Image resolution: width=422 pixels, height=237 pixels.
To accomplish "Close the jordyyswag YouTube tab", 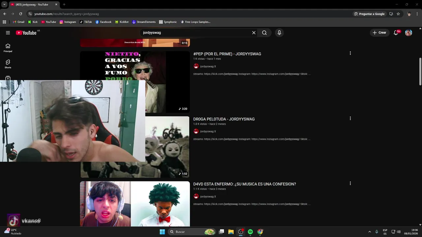I will [56, 4].
